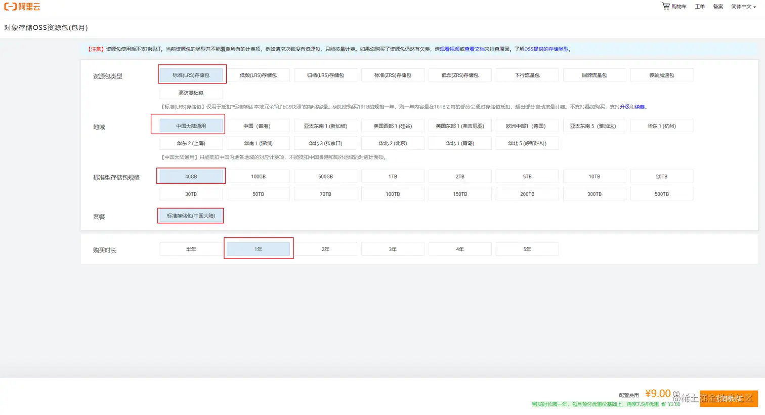This screenshot has height=415, width=765.
Task: Choose 亚太东南 5 (雅加达) region
Action: pyautogui.click(x=594, y=126)
